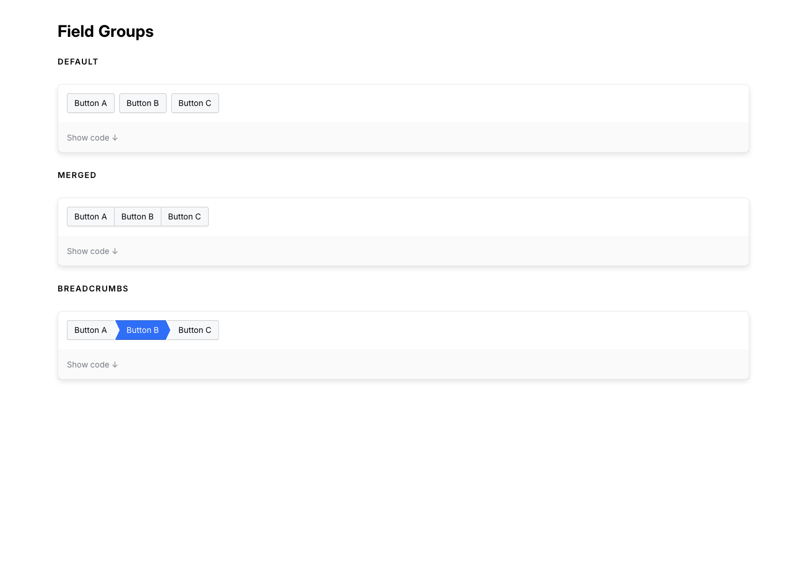Click the BREADCRUMBS section heading

point(93,289)
